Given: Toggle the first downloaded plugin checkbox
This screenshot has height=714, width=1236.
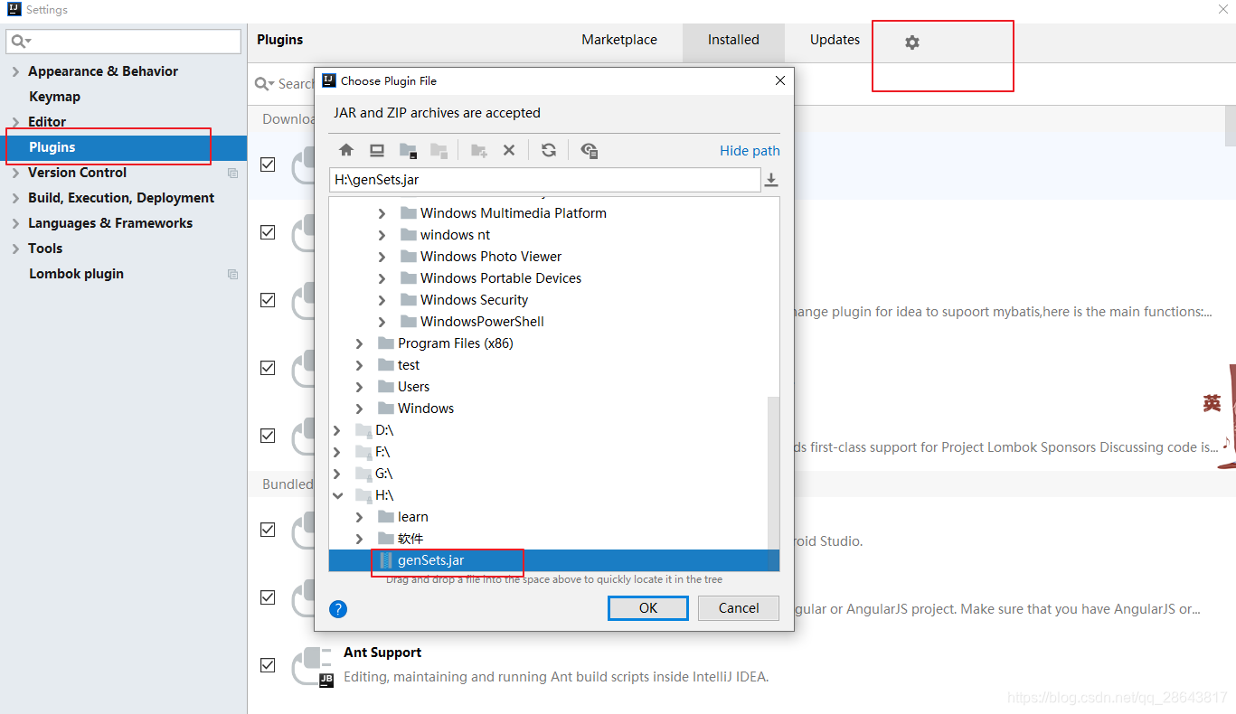Looking at the screenshot, I should (x=268, y=164).
